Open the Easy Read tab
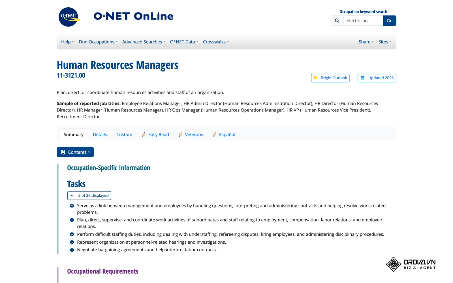 tap(155, 135)
